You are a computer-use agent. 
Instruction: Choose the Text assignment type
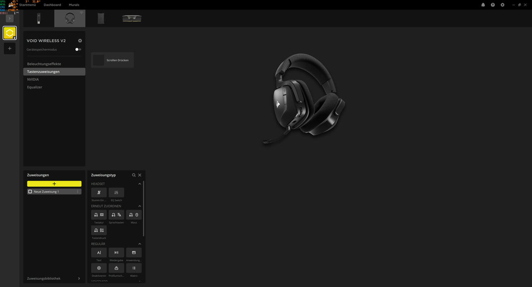[99, 253]
